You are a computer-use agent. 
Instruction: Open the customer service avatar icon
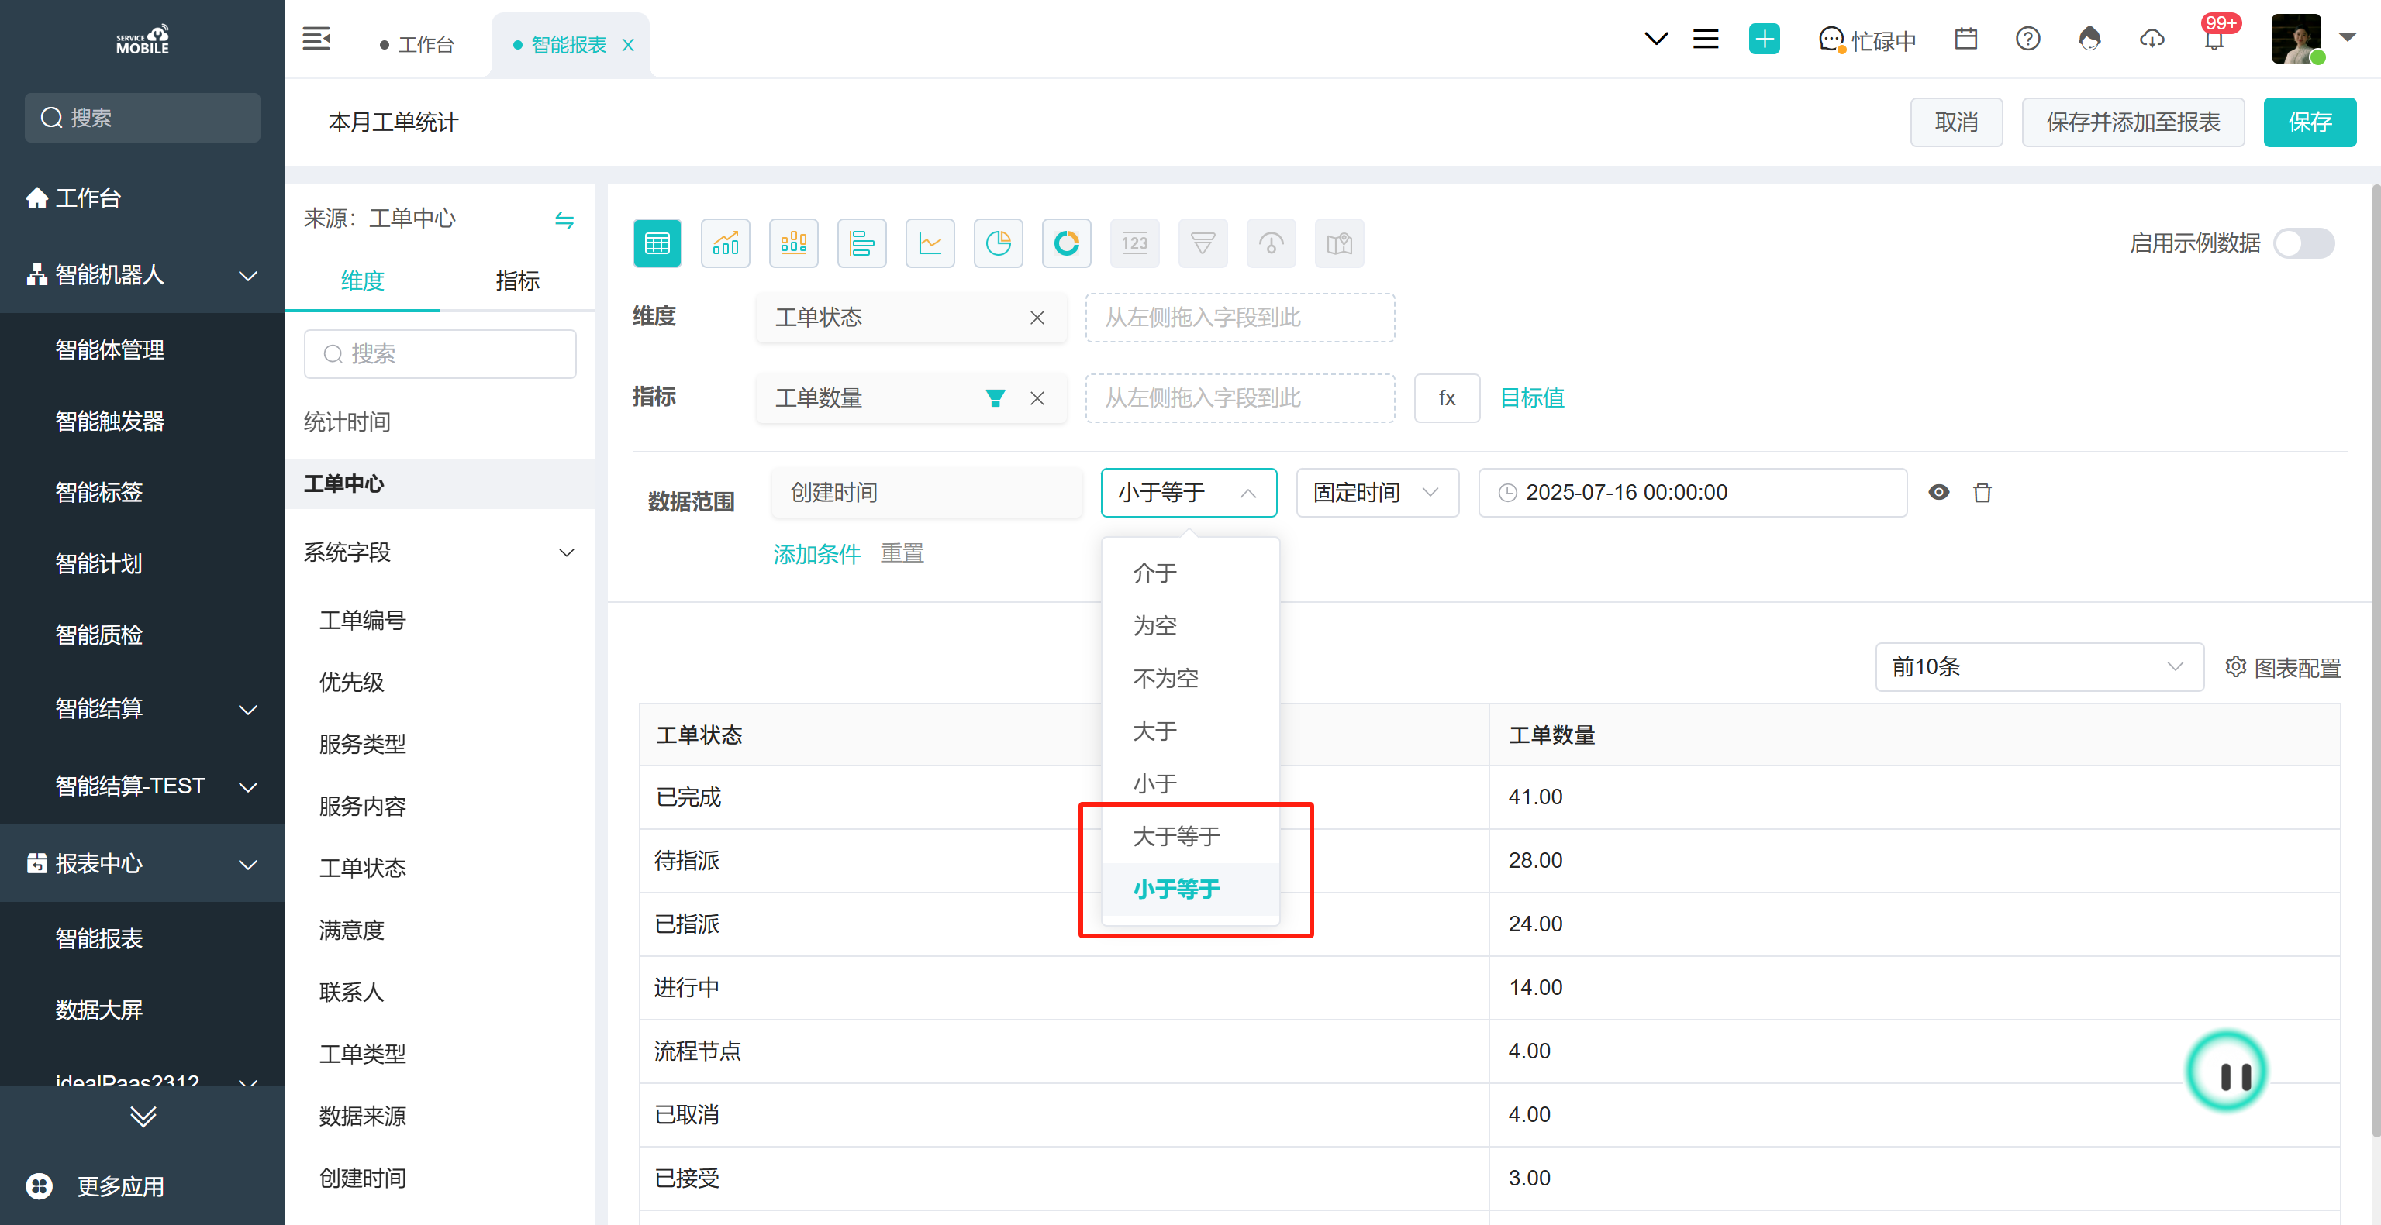tap(2089, 39)
